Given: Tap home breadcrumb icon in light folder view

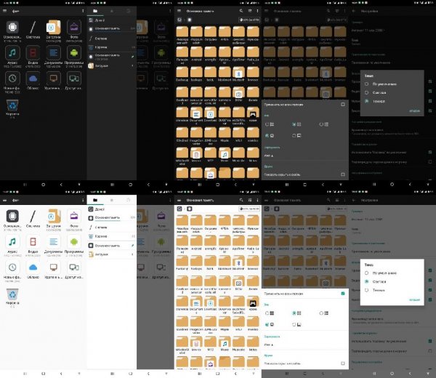Looking at the screenshot, I should [x=179, y=209].
